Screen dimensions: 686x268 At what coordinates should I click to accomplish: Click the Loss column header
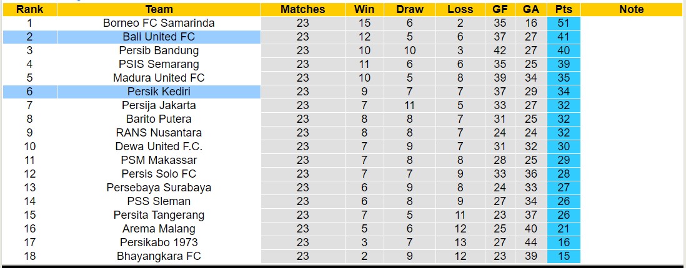pyautogui.click(x=460, y=9)
